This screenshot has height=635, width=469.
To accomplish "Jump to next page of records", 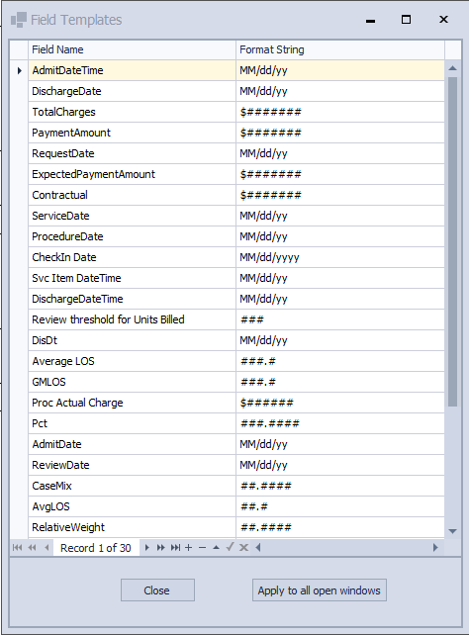I will click(x=161, y=548).
